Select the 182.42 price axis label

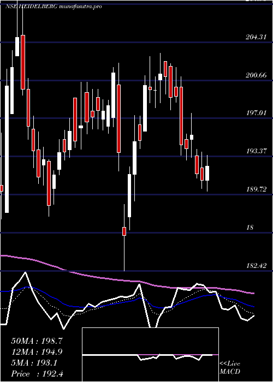(256, 266)
